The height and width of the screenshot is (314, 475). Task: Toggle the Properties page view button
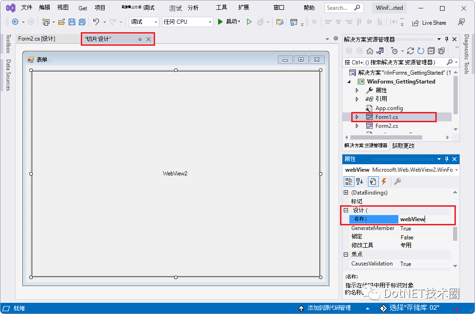click(x=373, y=181)
